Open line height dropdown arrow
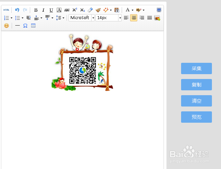Image resolution: width=221 pixels, height=169 pixels. click(63, 18)
